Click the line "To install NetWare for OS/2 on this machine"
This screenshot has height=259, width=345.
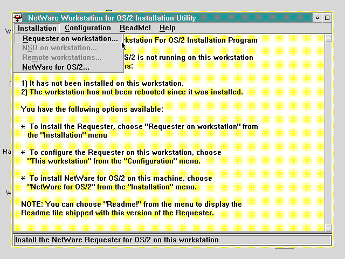pyautogui.click(x=116, y=178)
